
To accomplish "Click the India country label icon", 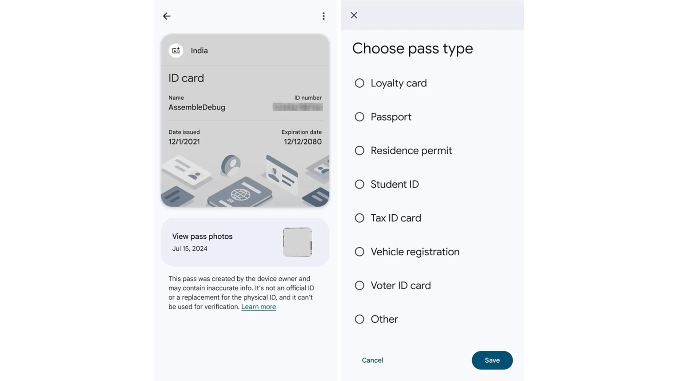I will tap(176, 50).
